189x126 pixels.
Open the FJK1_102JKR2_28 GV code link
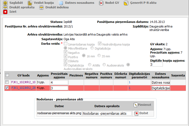coord(23,88)
